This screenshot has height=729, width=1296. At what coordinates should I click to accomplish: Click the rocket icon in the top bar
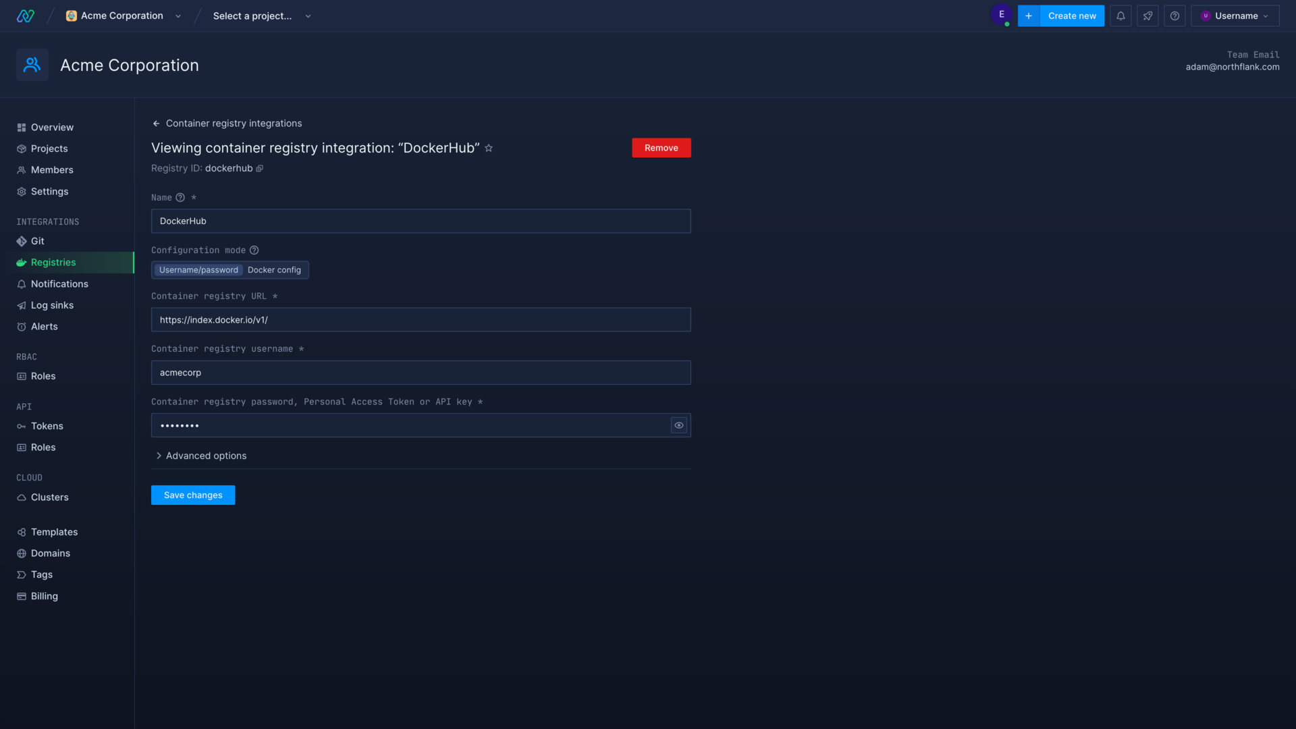click(1147, 16)
